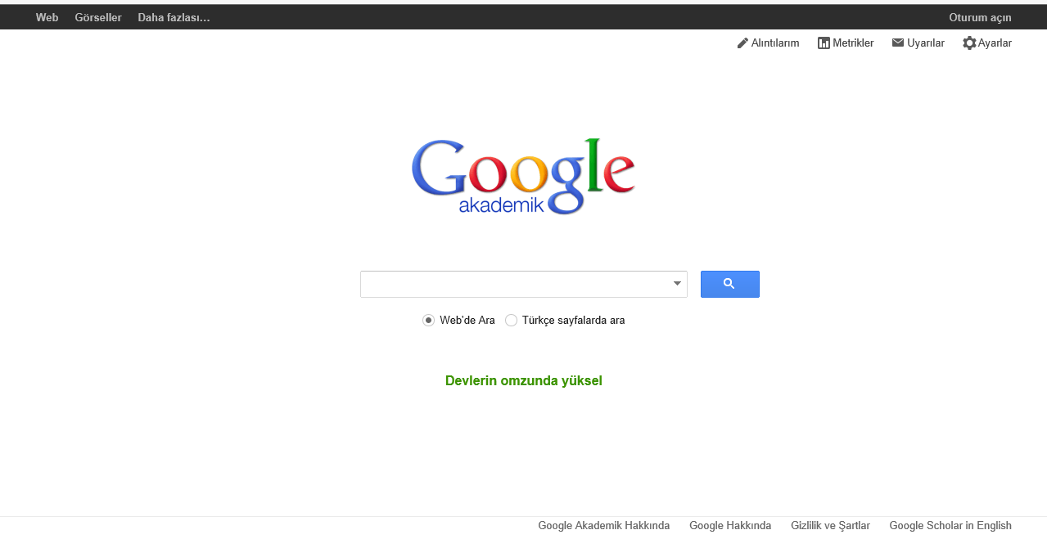The height and width of the screenshot is (539, 1047).
Task: Click the pencil icon beside Alıntılarım
Action: point(742,43)
